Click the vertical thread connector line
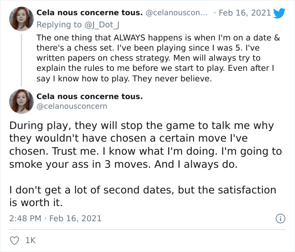The width and height of the screenshot is (295, 252). [21, 60]
